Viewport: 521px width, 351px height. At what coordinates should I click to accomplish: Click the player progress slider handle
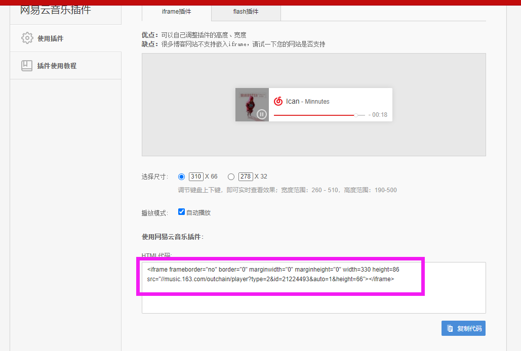356,115
